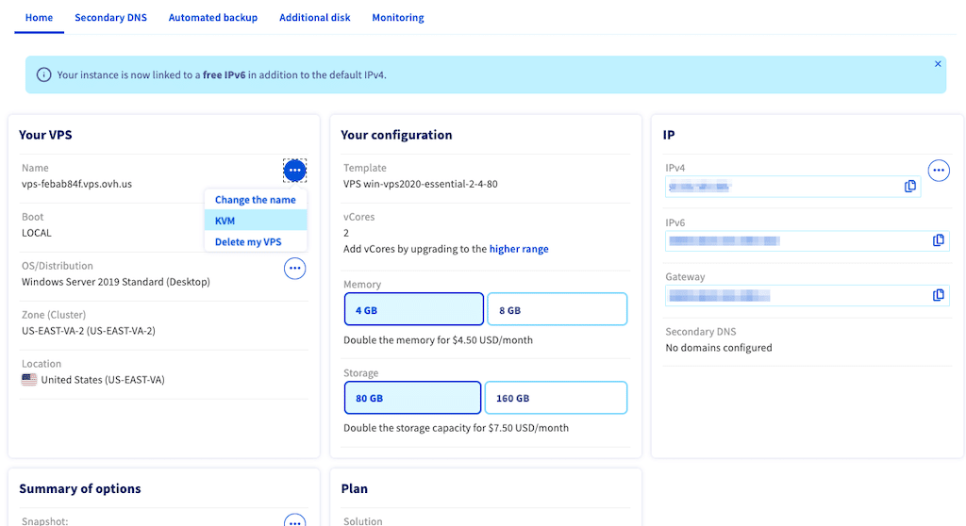Open the Automated backup tab
This screenshot has height=526, width=966.
point(213,17)
